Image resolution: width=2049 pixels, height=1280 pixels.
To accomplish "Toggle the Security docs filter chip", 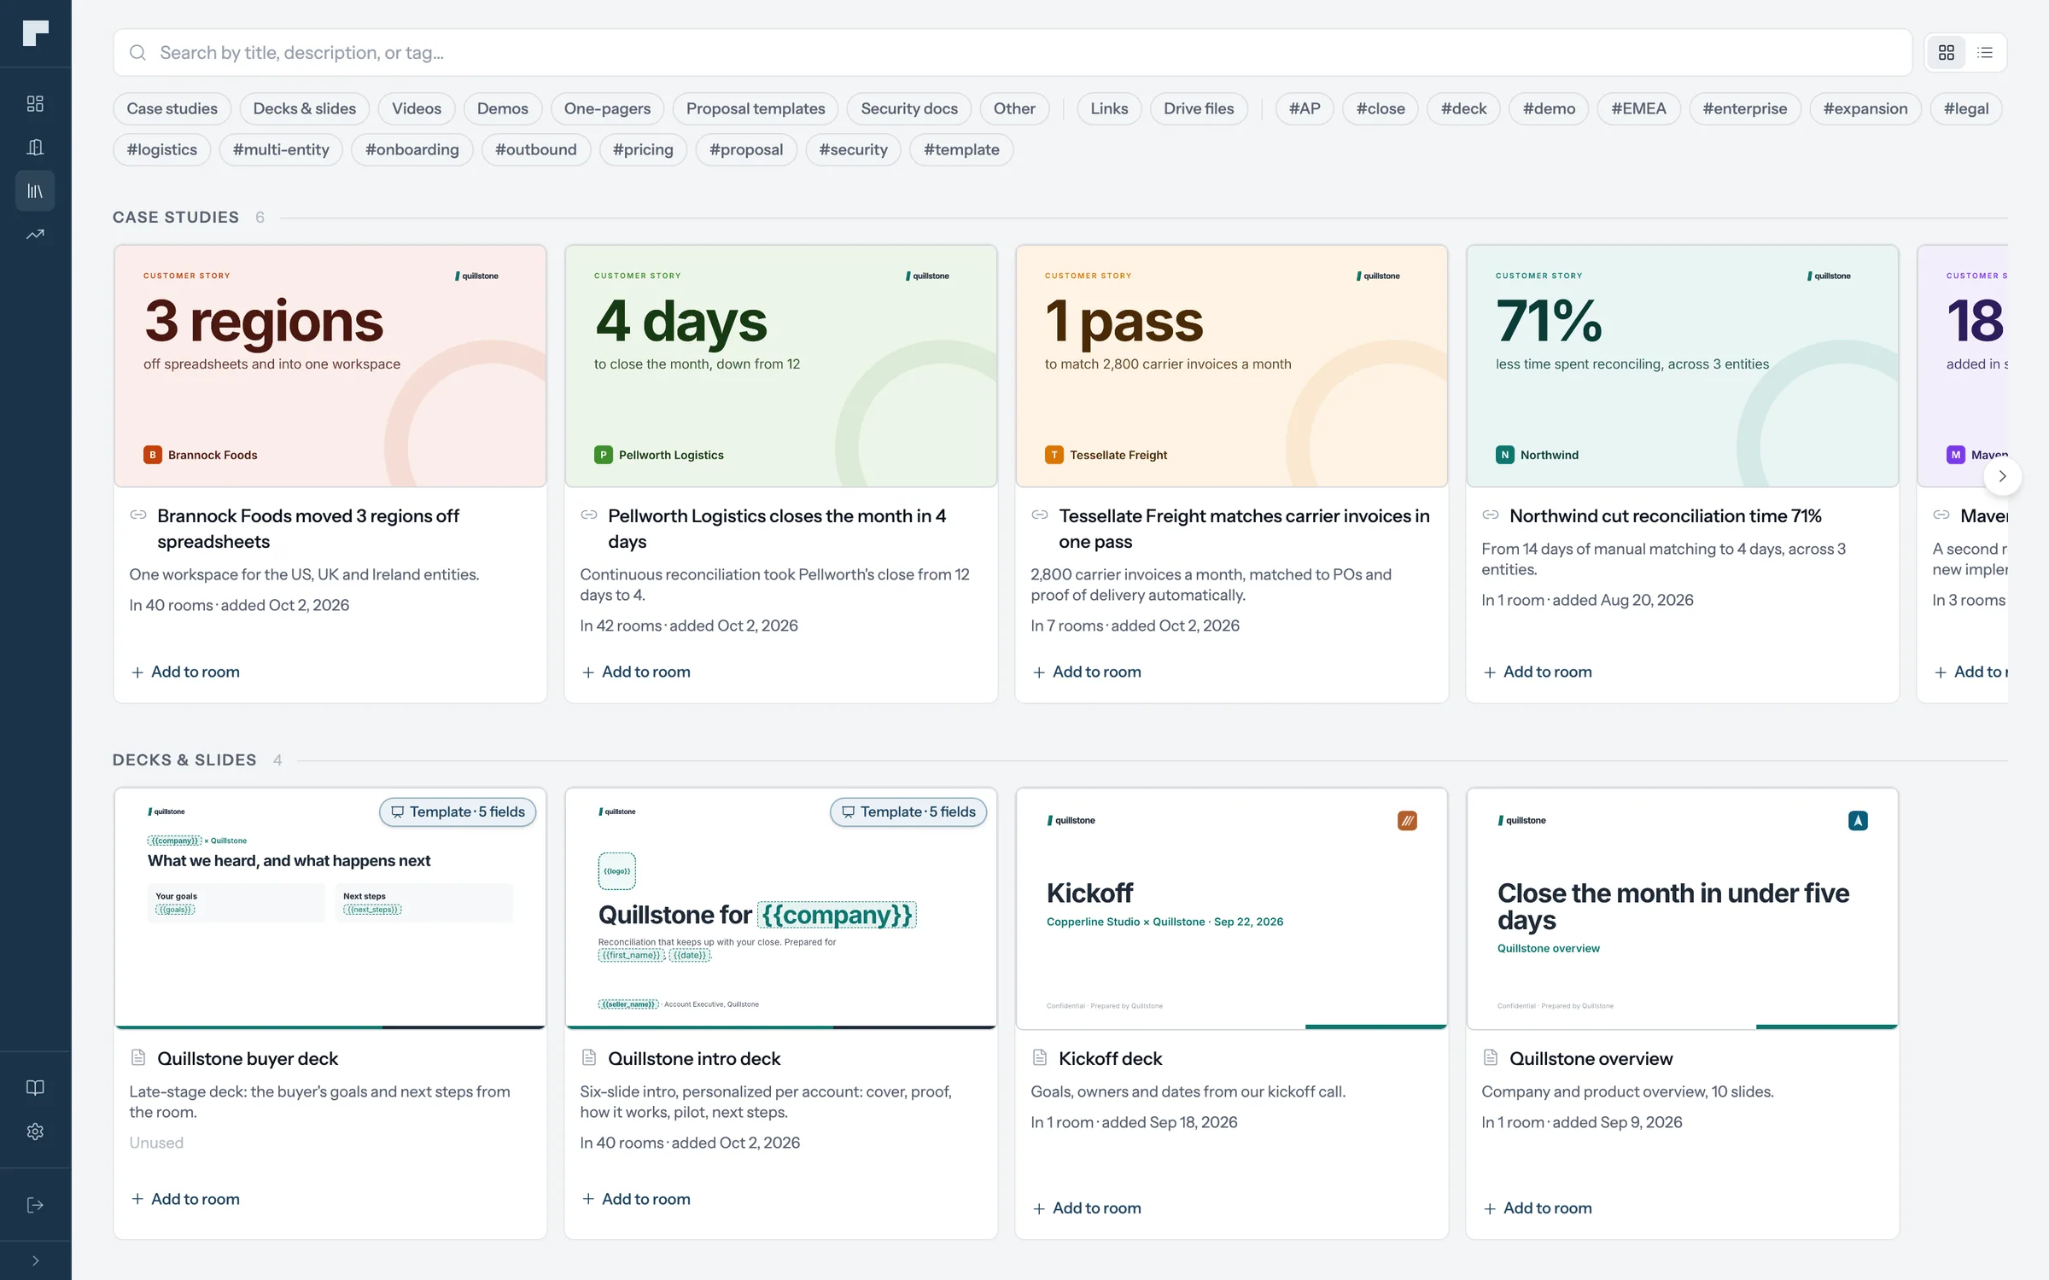I will (909, 108).
